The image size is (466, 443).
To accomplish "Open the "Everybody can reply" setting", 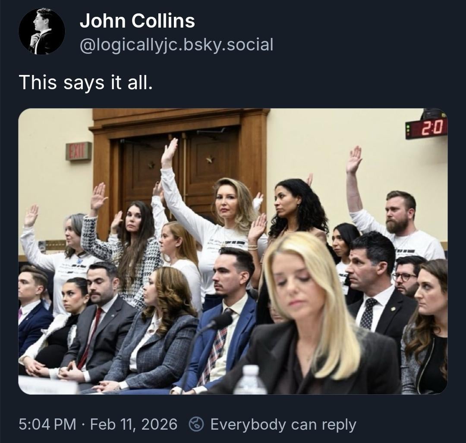I will (x=283, y=424).
